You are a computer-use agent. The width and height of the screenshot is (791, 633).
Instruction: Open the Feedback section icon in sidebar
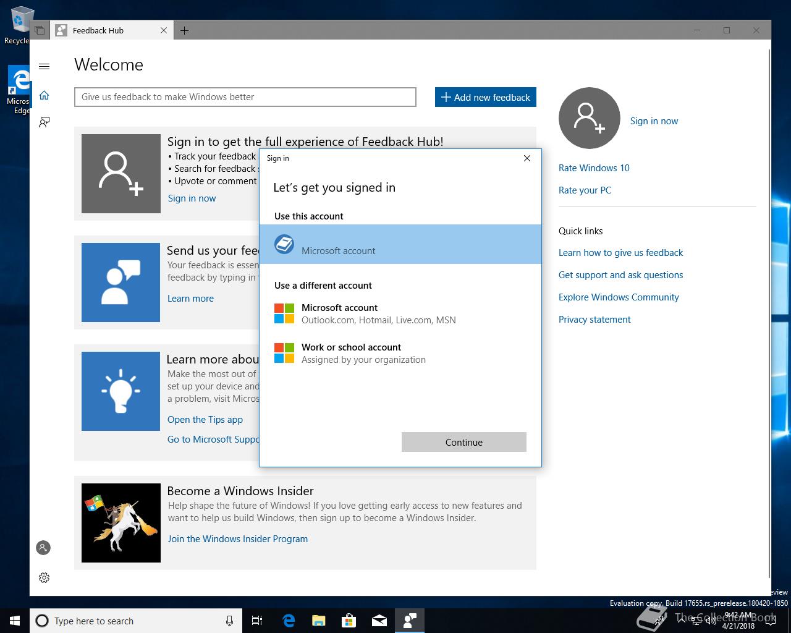(44, 122)
